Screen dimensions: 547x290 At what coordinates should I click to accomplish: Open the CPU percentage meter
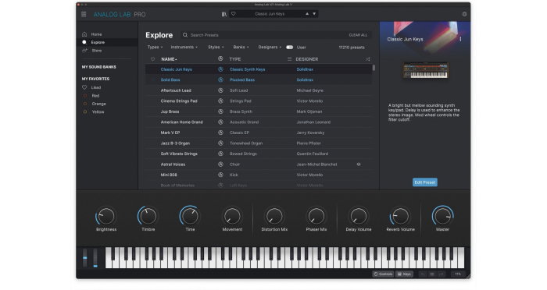(458, 274)
